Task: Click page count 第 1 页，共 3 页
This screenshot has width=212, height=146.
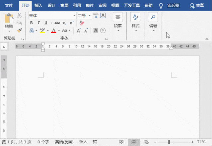Action: 17,142
